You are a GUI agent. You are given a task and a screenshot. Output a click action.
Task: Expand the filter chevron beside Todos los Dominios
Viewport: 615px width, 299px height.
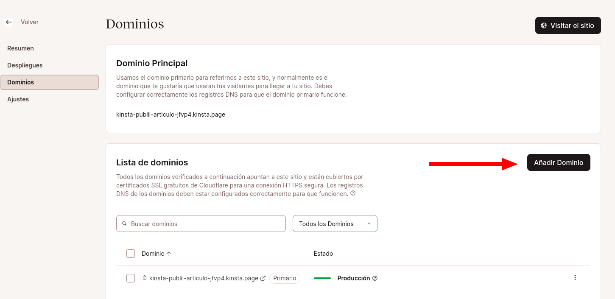[x=369, y=224]
